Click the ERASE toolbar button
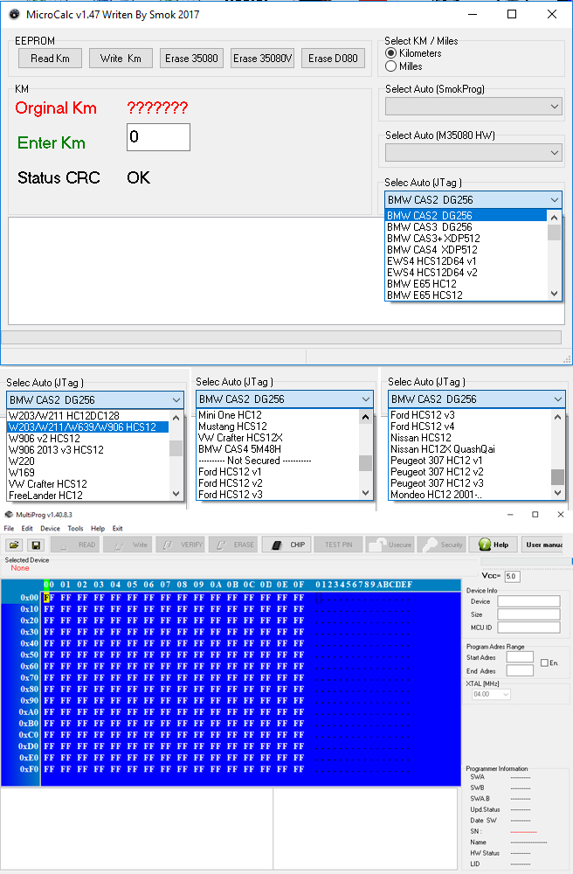Image resolution: width=573 pixels, height=874 pixels. (232, 545)
